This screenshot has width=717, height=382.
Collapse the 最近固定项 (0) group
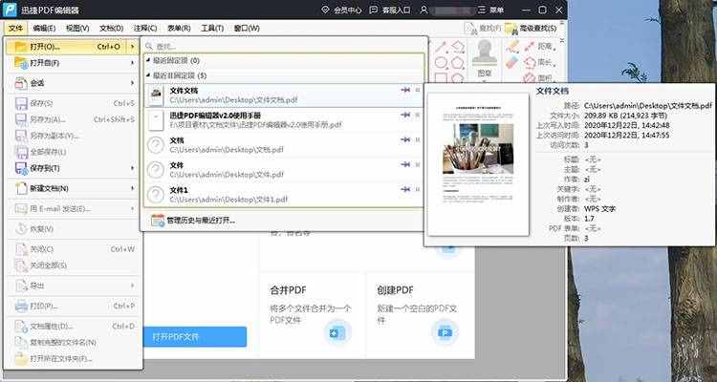point(147,60)
